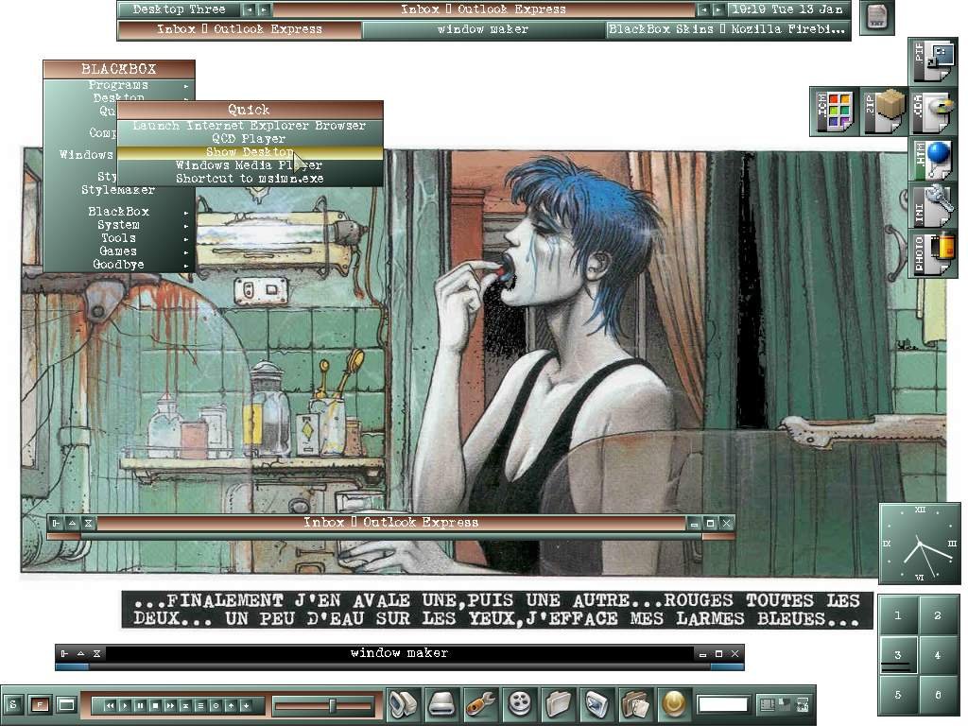Toggle sticky pin on Inbox window titlebar
968x726 pixels.
tap(56, 524)
